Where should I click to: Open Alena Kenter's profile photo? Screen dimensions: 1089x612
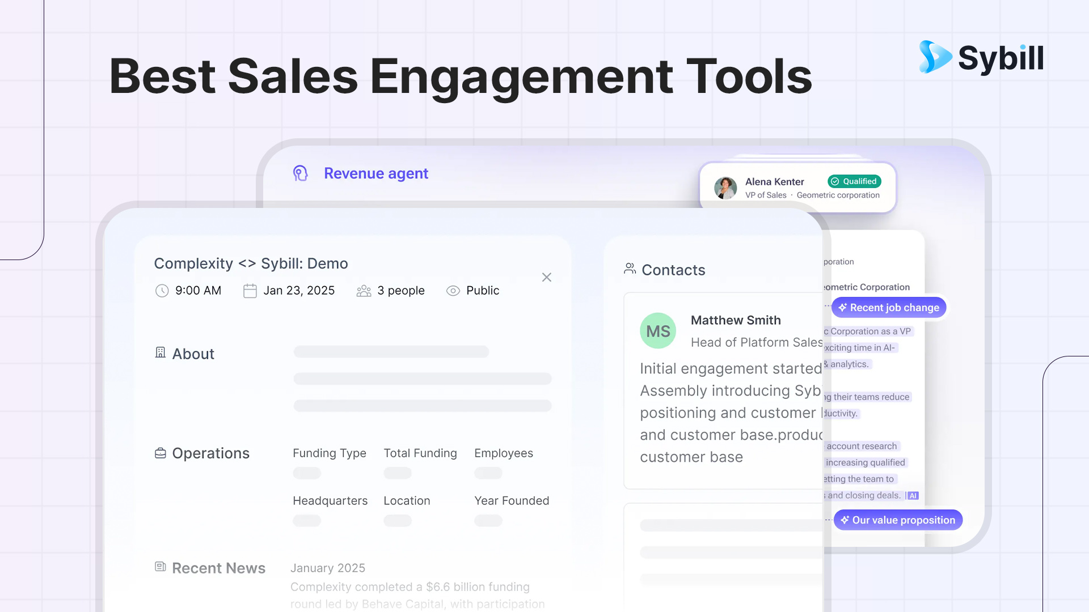click(725, 188)
